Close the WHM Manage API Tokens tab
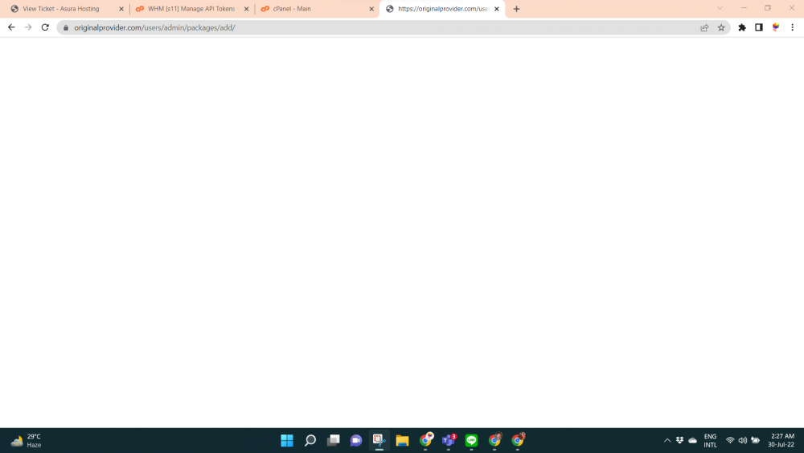This screenshot has height=453, width=804. click(247, 9)
